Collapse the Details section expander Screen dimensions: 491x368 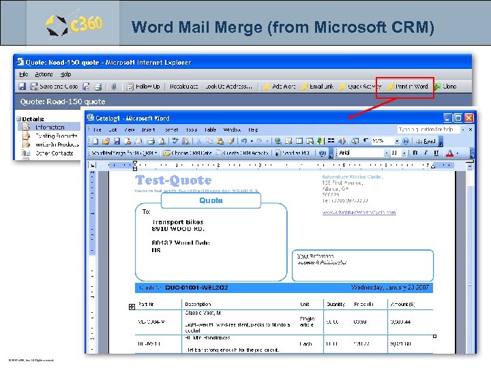click(x=19, y=119)
